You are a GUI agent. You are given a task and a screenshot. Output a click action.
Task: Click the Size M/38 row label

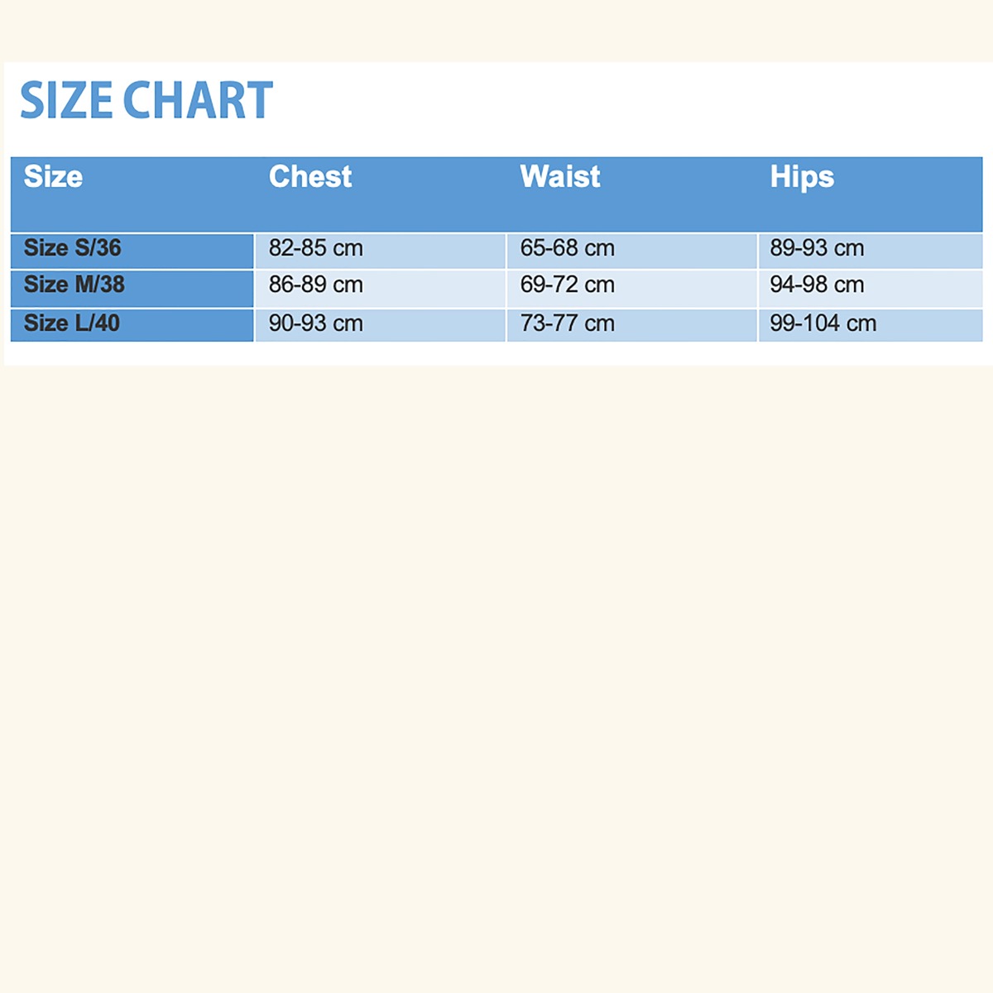click(74, 285)
